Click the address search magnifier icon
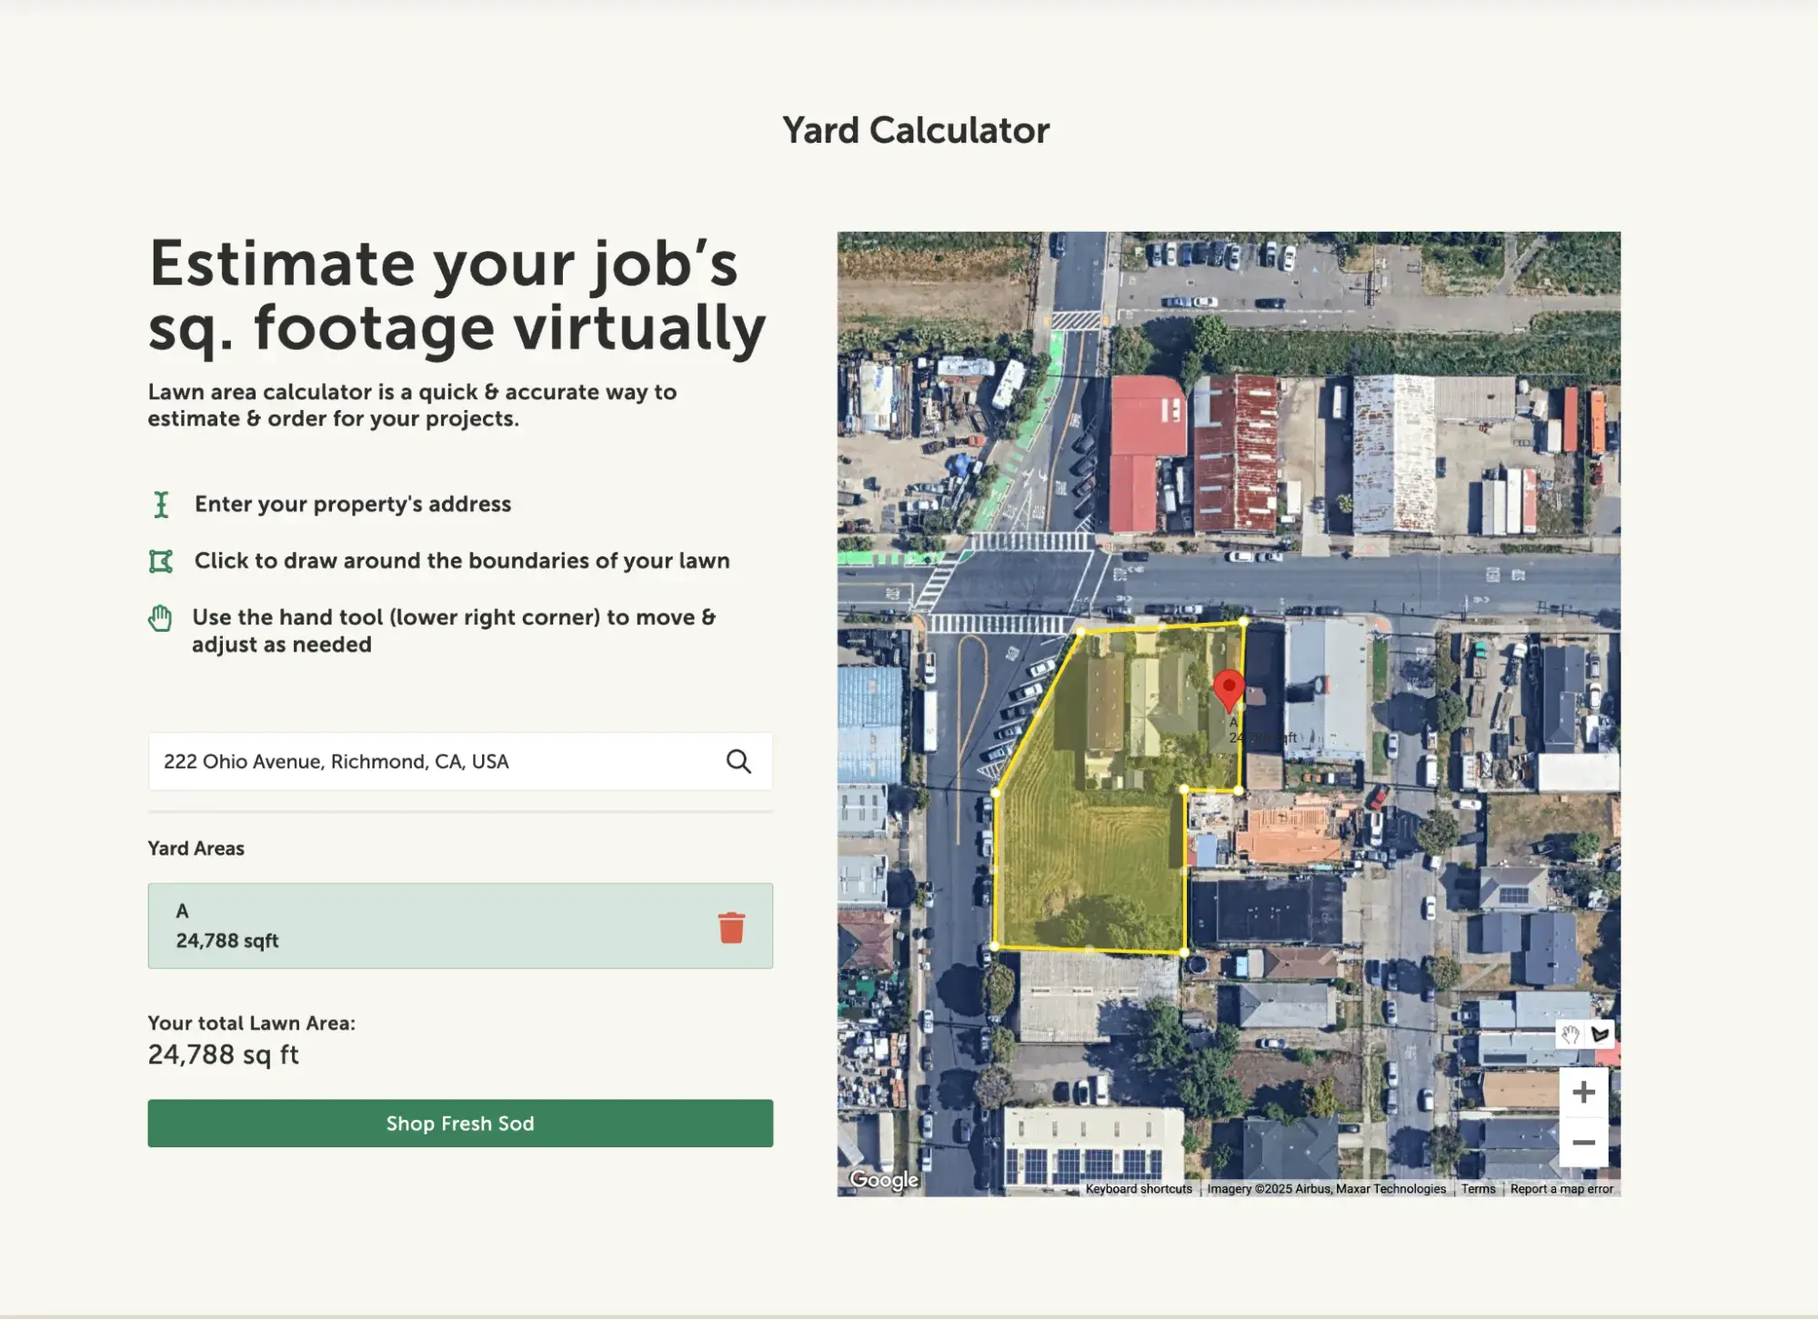 [x=738, y=762]
